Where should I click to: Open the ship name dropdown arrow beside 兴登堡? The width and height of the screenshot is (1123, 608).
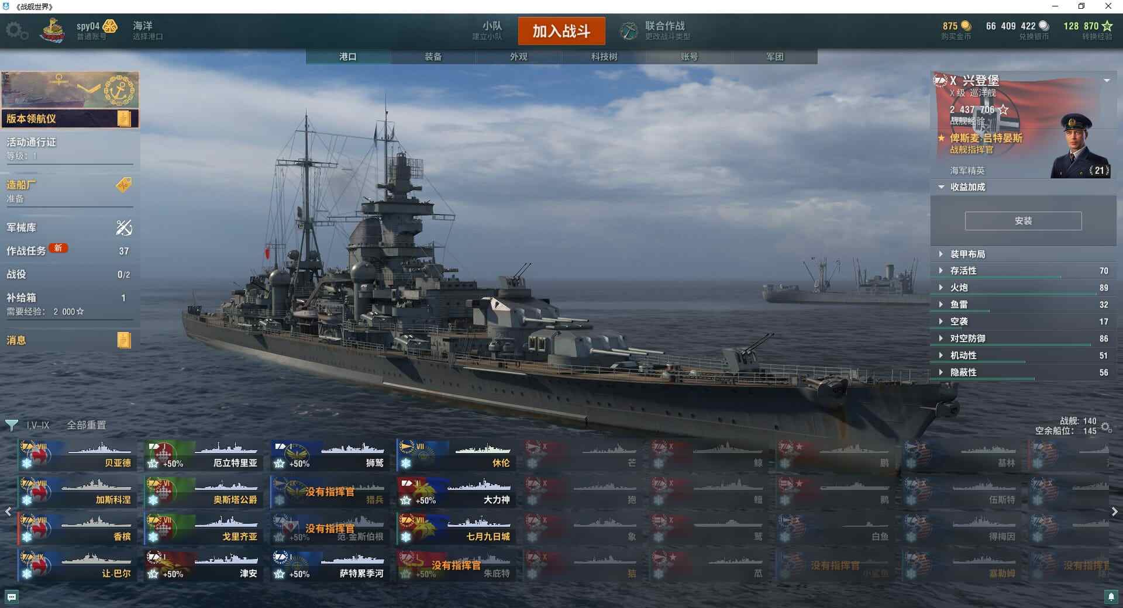click(x=1107, y=81)
